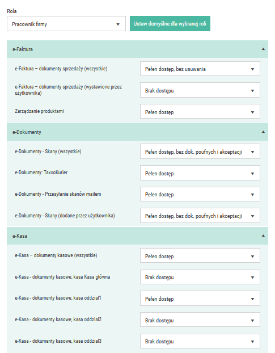Open access dropdown for kasa oddzial3
This screenshot has height=353, width=275.
coord(200,341)
